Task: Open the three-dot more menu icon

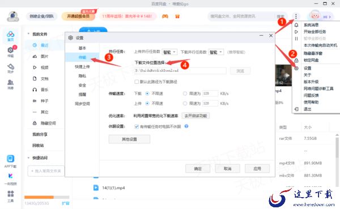Action: [x=296, y=16]
